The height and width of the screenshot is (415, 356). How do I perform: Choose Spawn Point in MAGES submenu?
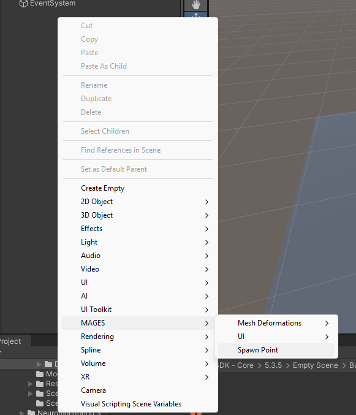coord(276,350)
